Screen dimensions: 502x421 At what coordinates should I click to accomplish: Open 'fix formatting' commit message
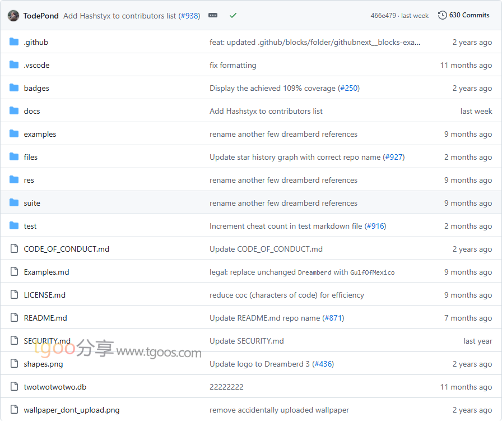pos(233,65)
